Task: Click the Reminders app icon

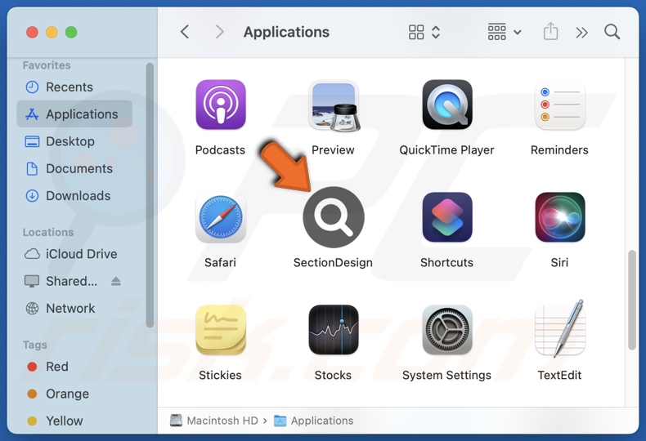Action: pos(560,105)
